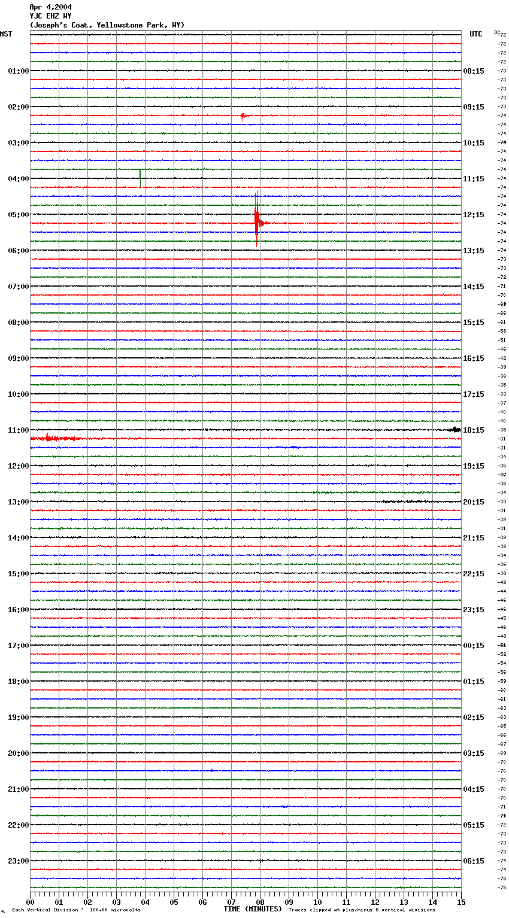This screenshot has height=918, width=509.
Task: Choose the 23:15 UTC time label
Action: 474,610
